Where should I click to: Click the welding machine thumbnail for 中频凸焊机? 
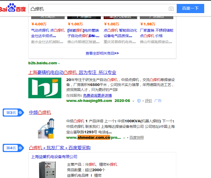[46, 128]
